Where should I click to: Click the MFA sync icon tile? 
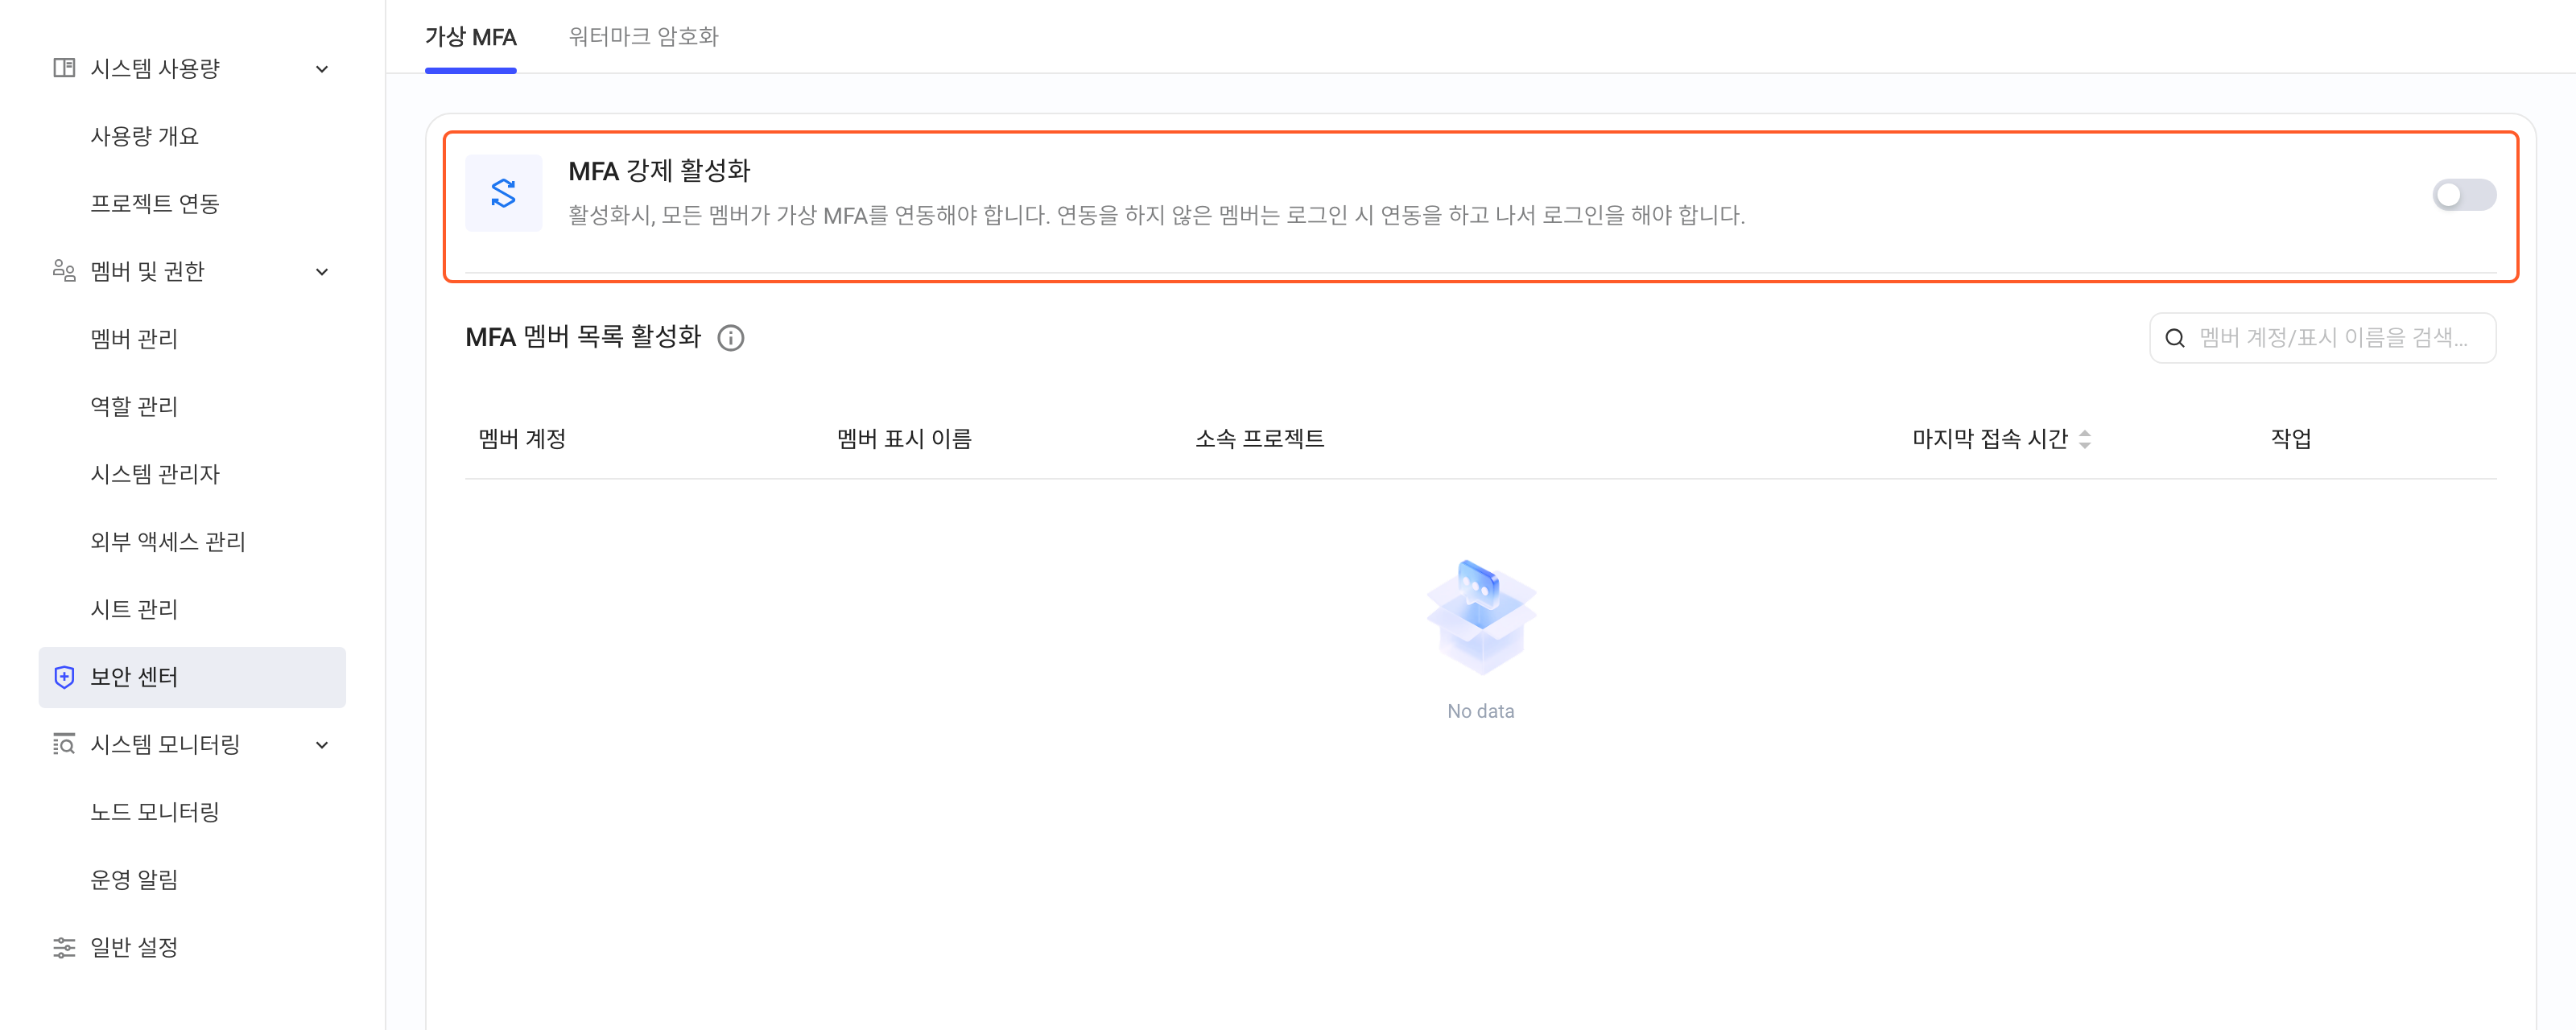coord(504,193)
